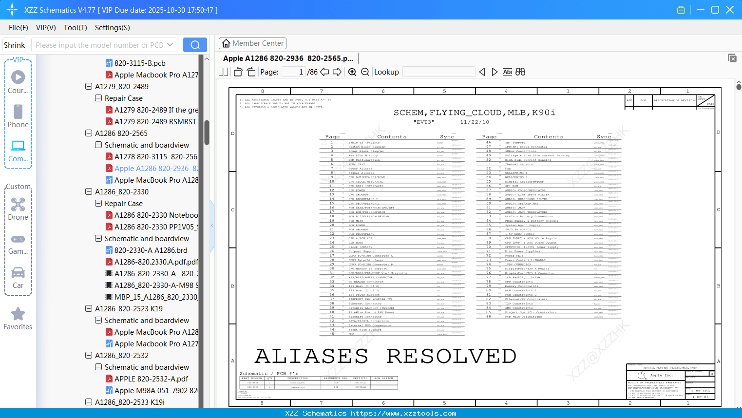The width and height of the screenshot is (742, 418).
Task: Open the toolbox icon in the title bar
Action: pyautogui.click(x=681, y=10)
